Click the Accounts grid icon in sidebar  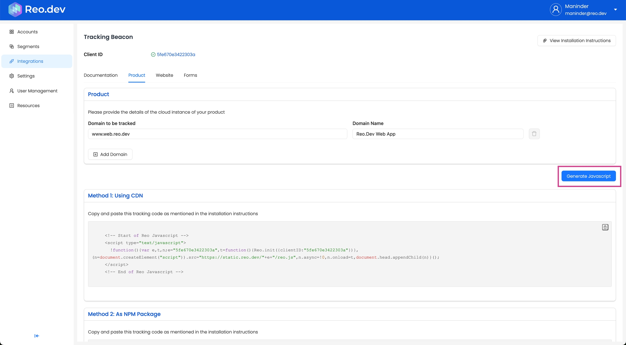11,32
